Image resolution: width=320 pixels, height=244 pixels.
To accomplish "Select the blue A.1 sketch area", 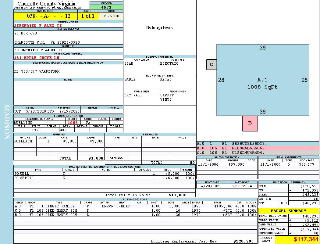I will coord(262,80).
